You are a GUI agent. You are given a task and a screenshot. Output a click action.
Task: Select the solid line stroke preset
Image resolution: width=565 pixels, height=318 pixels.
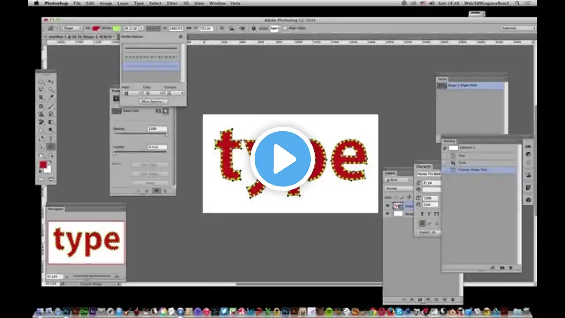tap(151, 48)
